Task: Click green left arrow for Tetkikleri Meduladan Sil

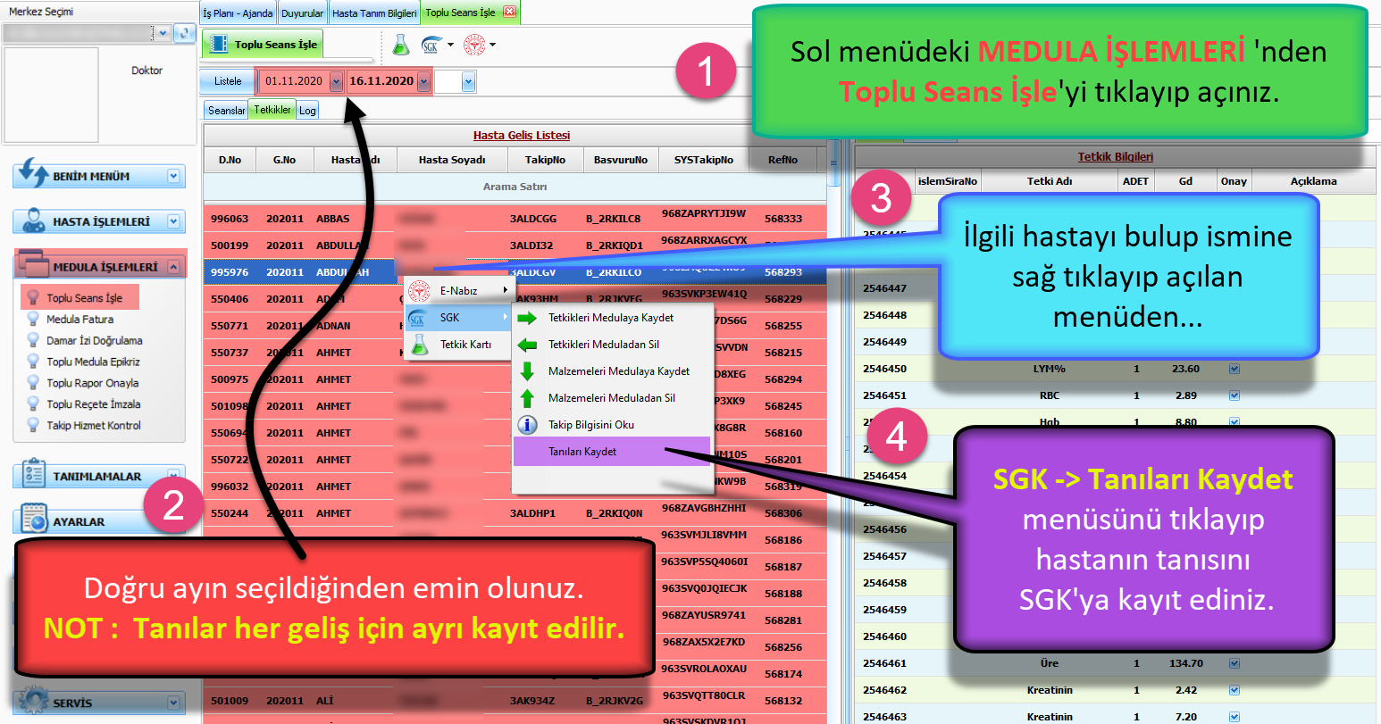Action: coord(527,345)
